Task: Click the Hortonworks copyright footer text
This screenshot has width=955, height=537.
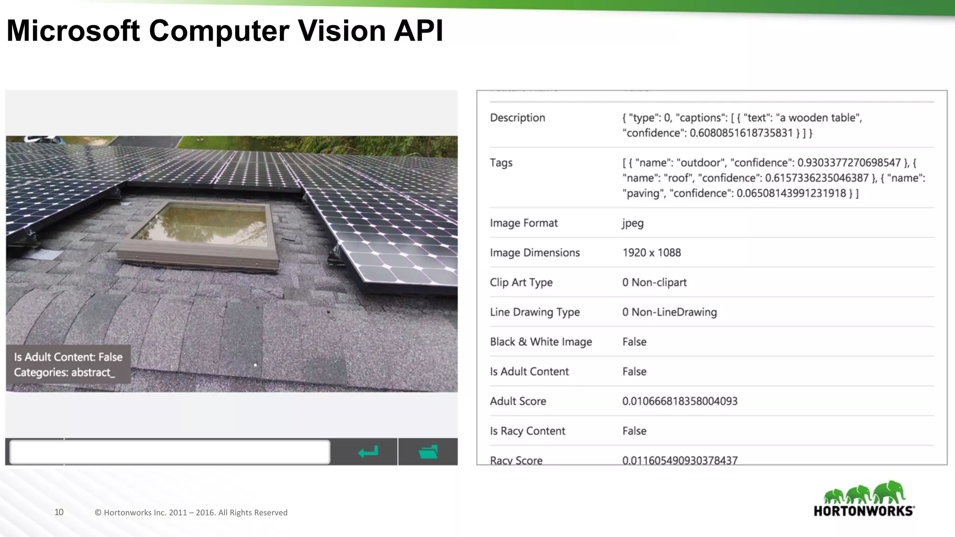Action: tap(191, 513)
